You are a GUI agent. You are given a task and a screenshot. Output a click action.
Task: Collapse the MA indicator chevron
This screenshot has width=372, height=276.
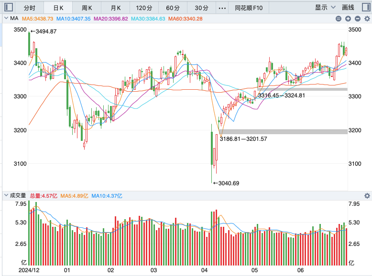6,18
